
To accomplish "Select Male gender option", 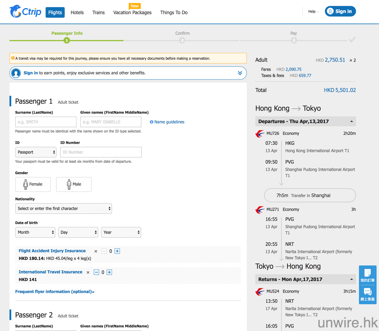I will click(x=74, y=184).
